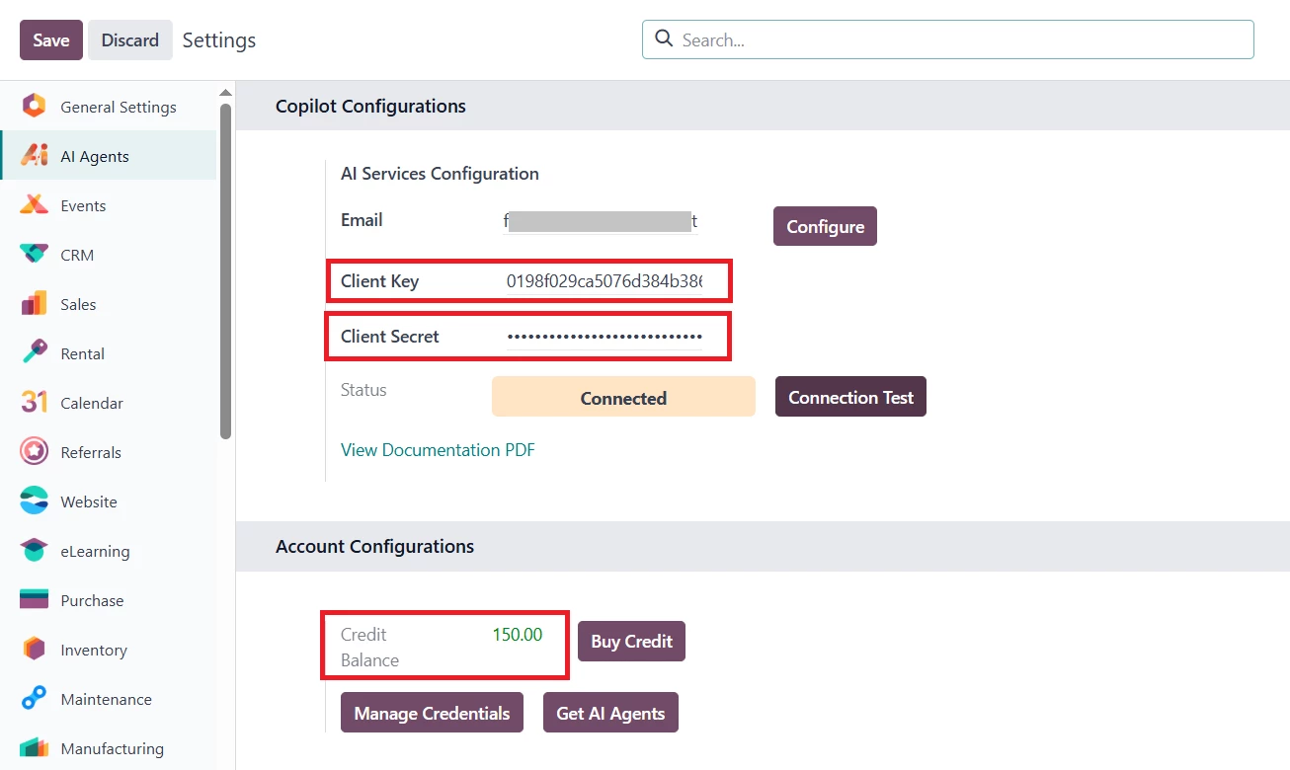
Task: Click the Client Key input field
Action: 604,281
